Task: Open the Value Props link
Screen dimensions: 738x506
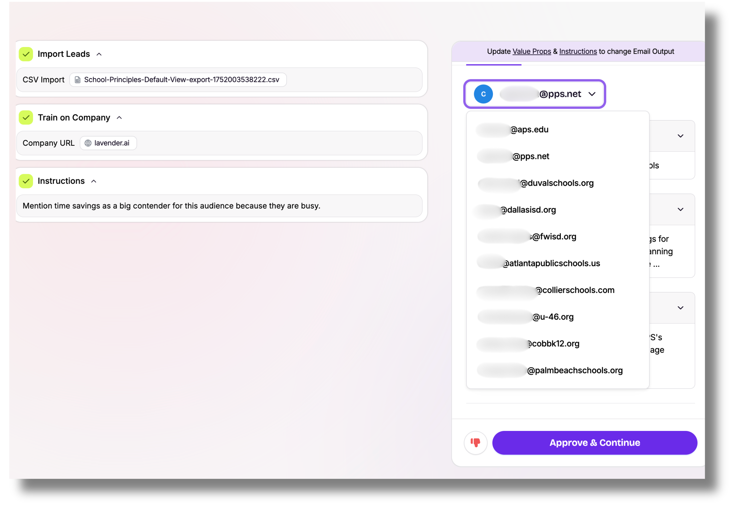Action: (532, 51)
